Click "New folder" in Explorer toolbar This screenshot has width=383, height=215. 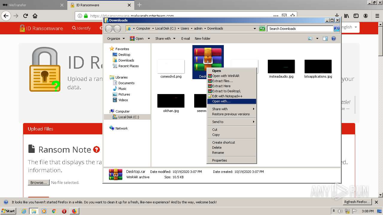point(203,39)
